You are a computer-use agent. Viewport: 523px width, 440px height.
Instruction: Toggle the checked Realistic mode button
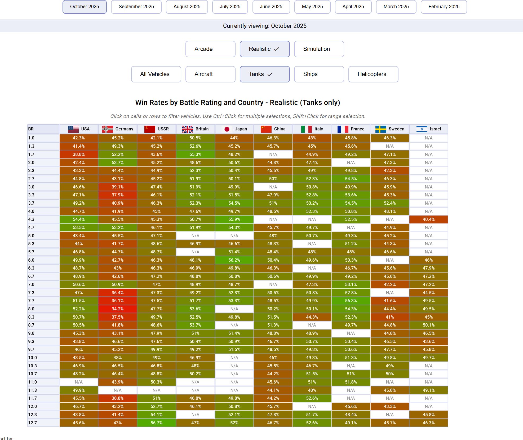[264, 49]
